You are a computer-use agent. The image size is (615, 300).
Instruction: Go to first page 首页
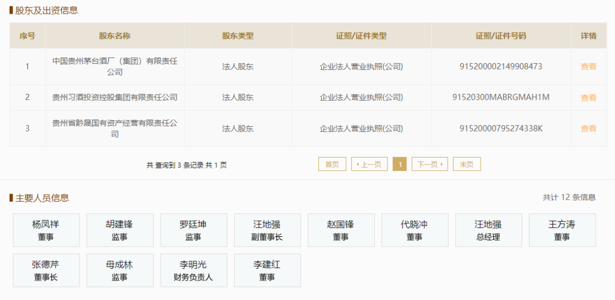click(332, 165)
